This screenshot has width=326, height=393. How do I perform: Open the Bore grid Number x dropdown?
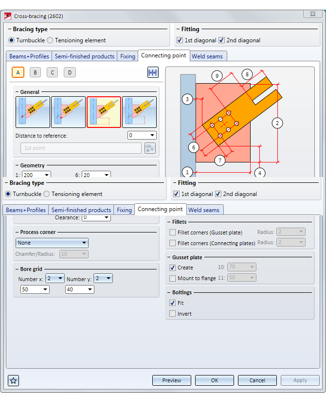point(55,278)
